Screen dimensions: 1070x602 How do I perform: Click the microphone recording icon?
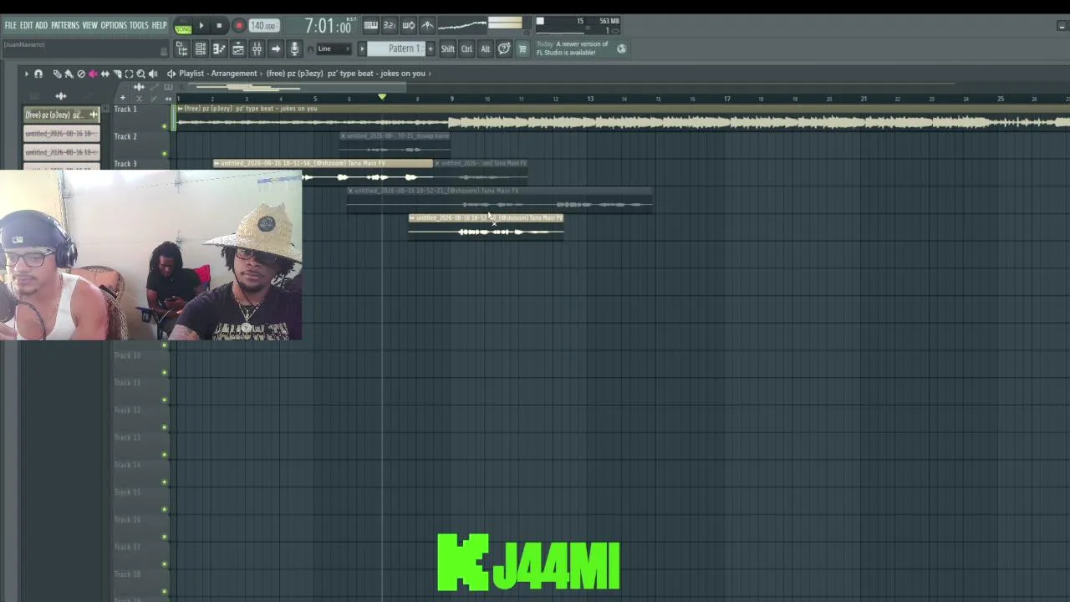[294, 48]
